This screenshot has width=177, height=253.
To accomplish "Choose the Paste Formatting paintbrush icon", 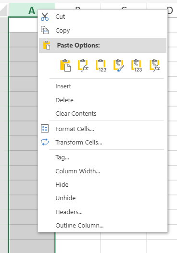I will 119,65.
